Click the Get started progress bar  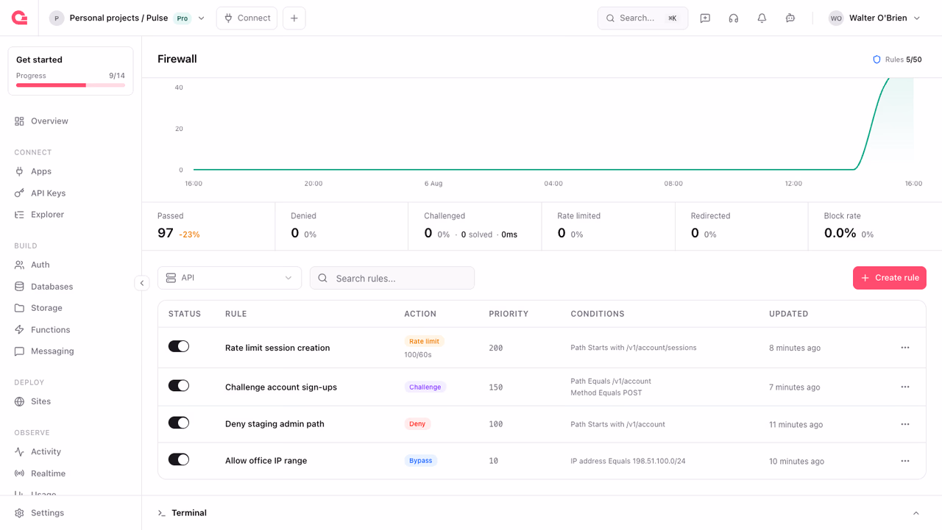tap(71, 85)
